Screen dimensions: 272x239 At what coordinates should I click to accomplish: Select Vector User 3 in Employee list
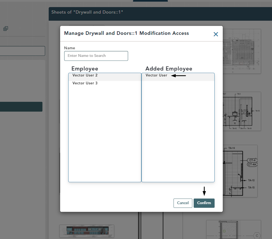(85, 83)
